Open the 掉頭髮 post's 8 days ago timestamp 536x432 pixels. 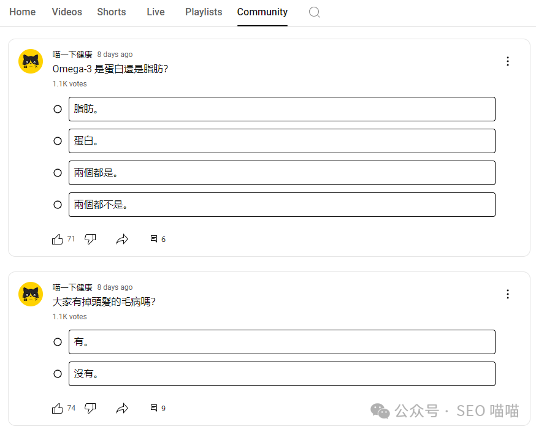[115, 287]
